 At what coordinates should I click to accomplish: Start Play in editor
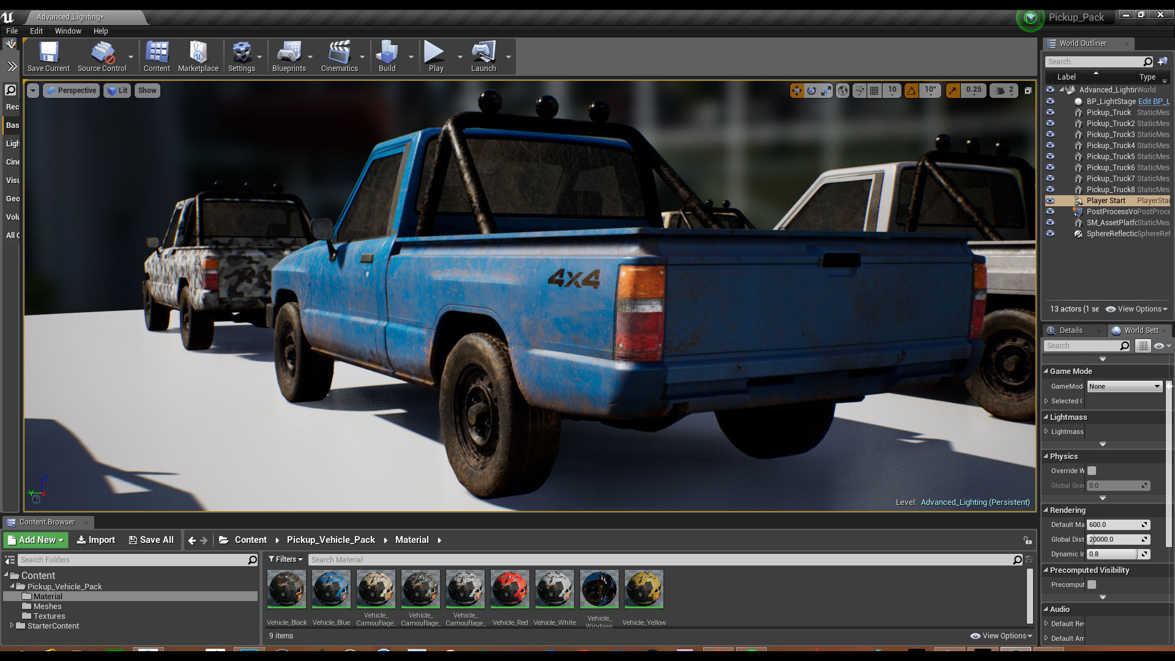pyautogui.click(x=436, y=56)
